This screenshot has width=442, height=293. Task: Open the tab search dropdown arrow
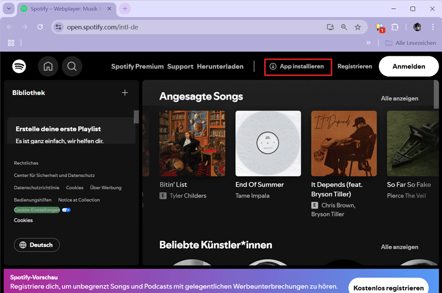(x=9, y=8)
